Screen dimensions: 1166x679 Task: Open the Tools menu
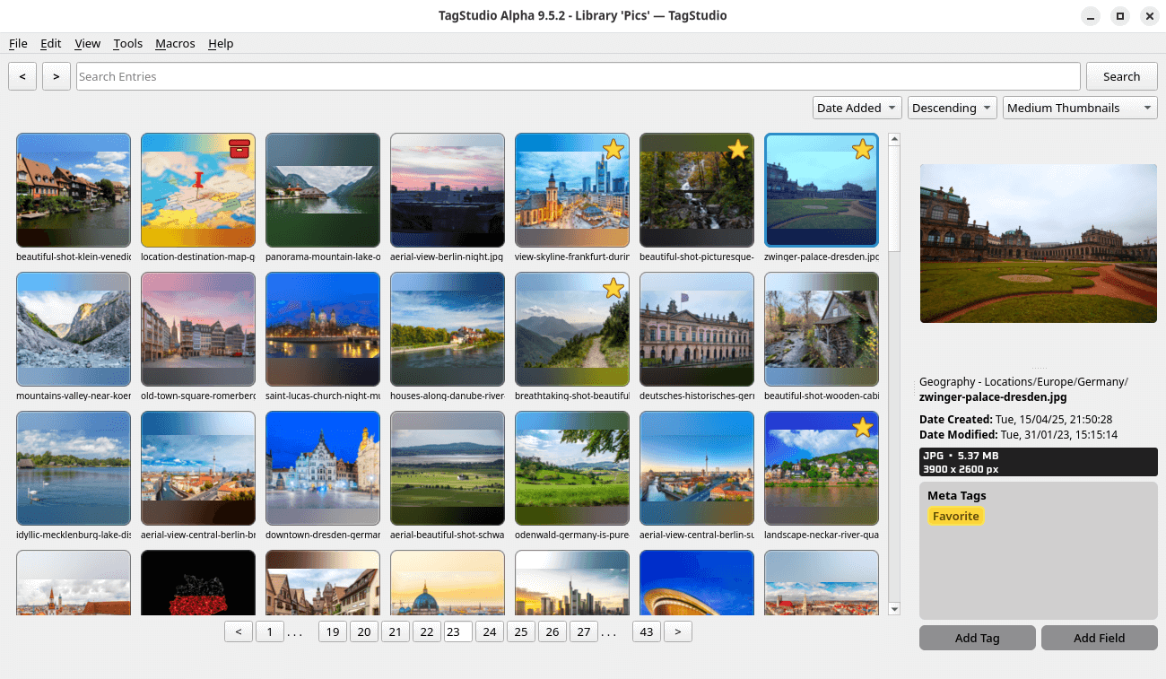(x=128, y=43)
